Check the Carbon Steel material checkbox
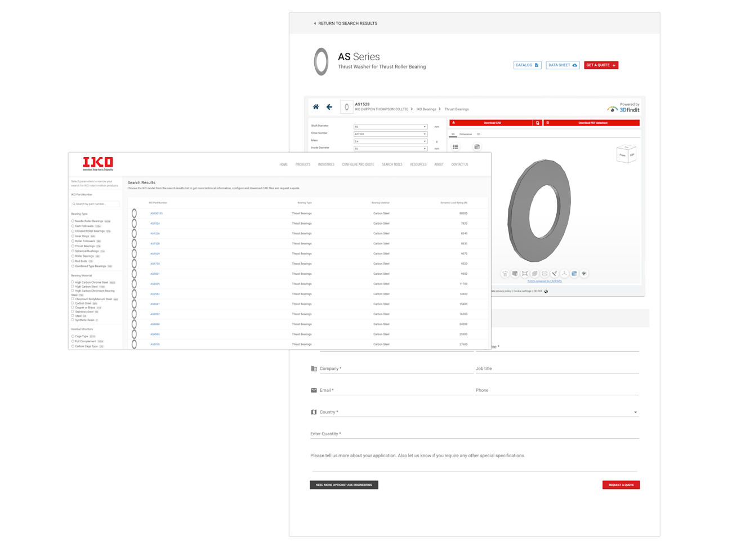 click(x=73, y=303)
